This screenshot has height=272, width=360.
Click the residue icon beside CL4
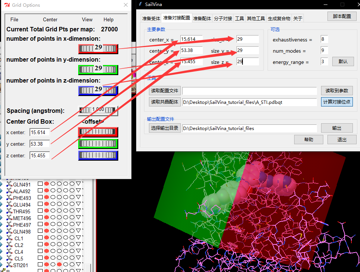coord(9,251)
